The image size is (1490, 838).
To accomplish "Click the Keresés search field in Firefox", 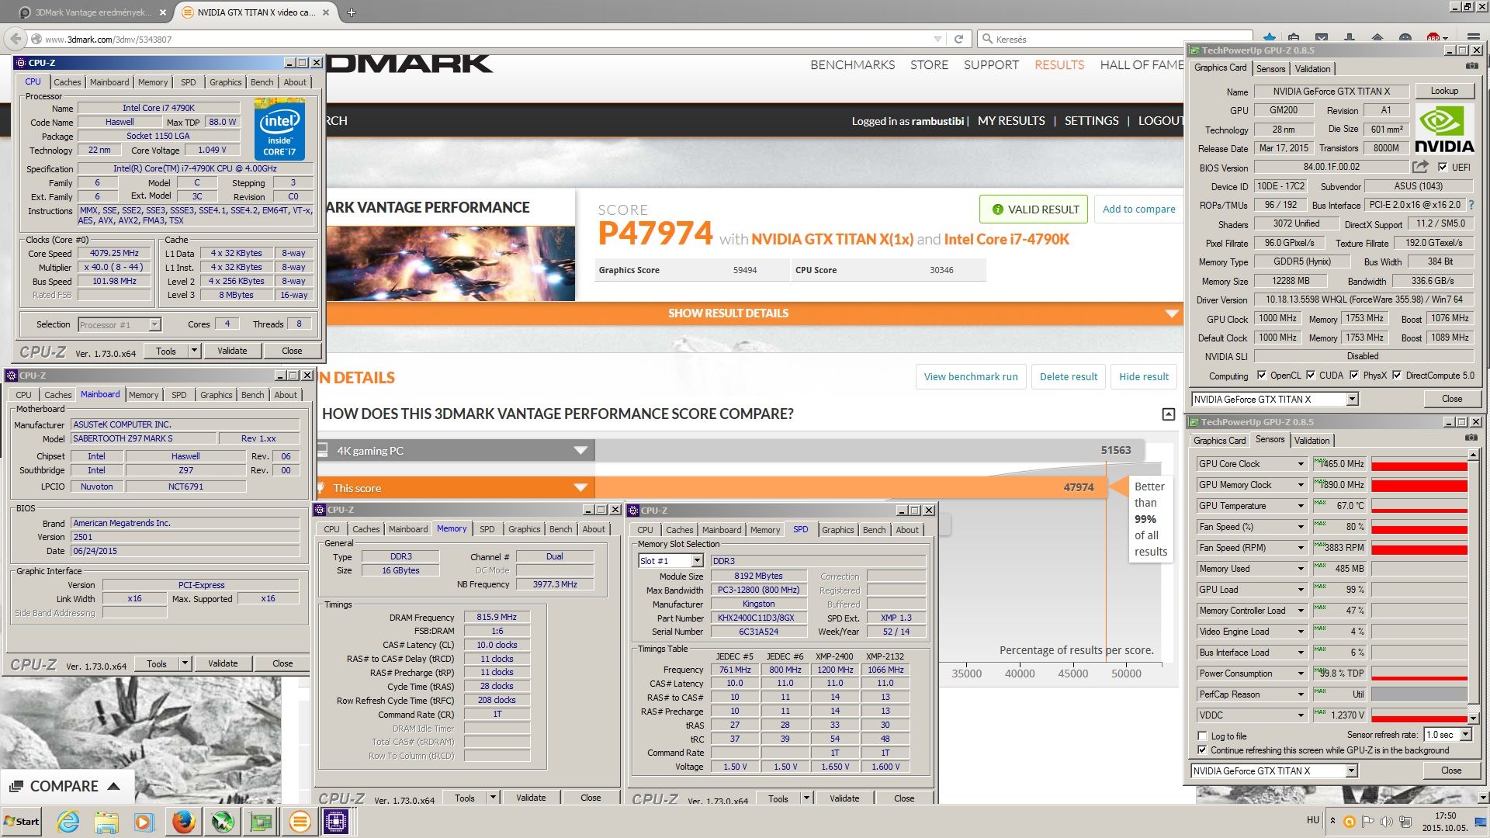I will coord(1114,39).
